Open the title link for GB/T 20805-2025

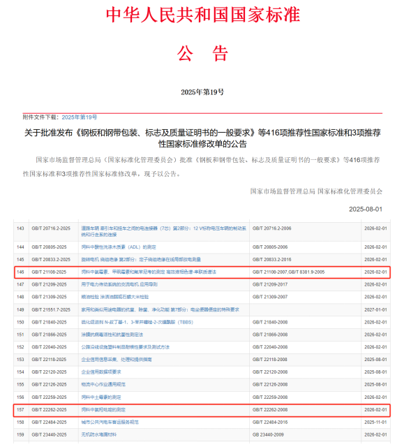pyautogui.click(x=119, y=247)
